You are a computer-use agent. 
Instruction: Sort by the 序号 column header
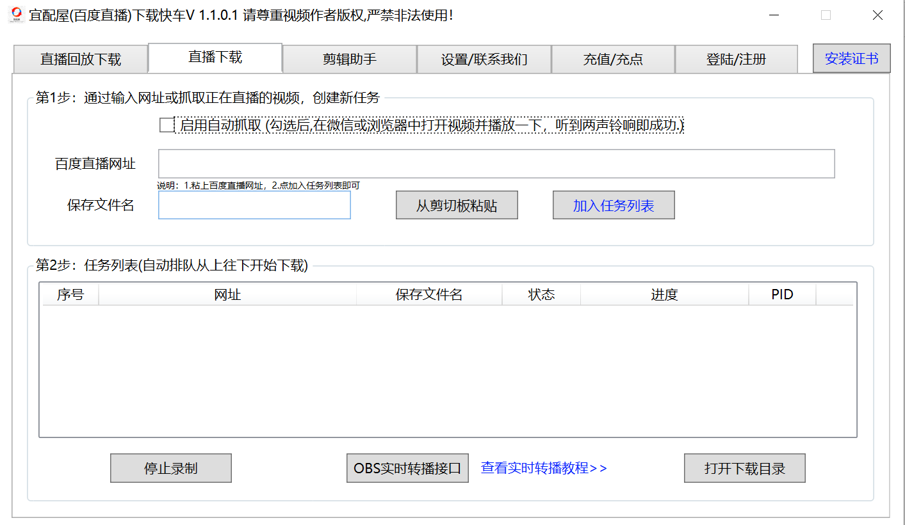pyautogui.click(x=70, y=294)
